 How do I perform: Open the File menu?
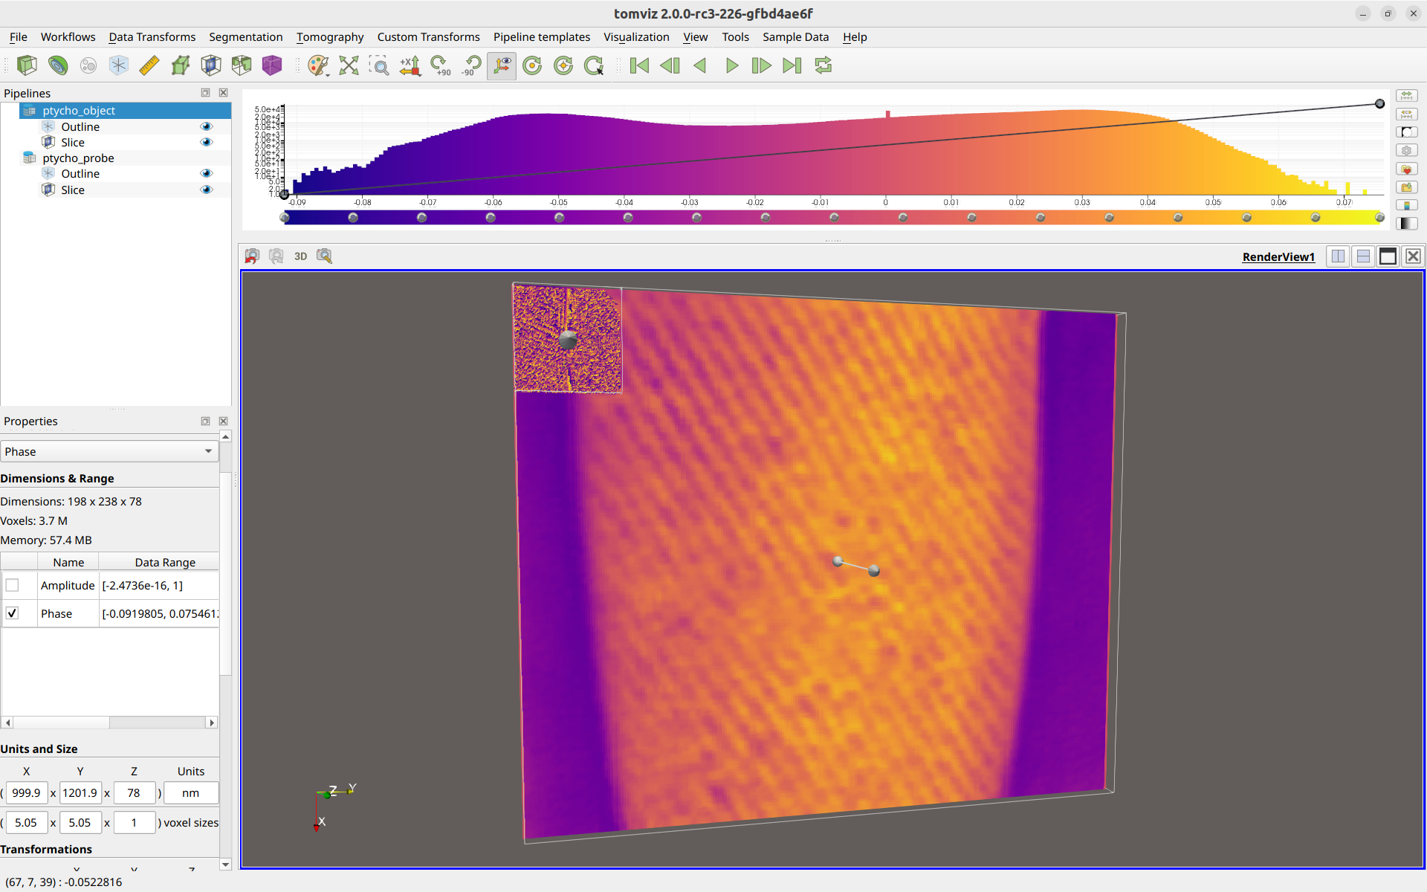pyautogui.click(x=18, y=37)
